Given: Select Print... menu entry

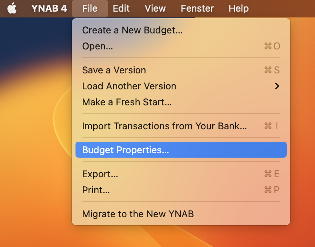Looking at the screenshot, I should click(181, 190).
